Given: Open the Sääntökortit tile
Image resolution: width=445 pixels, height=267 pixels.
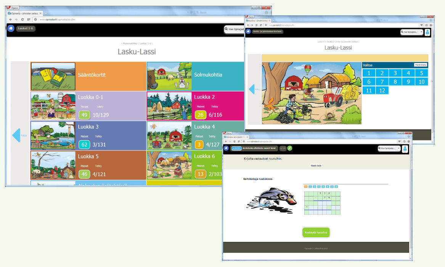Looking at the screenshot, I should 88,76.
